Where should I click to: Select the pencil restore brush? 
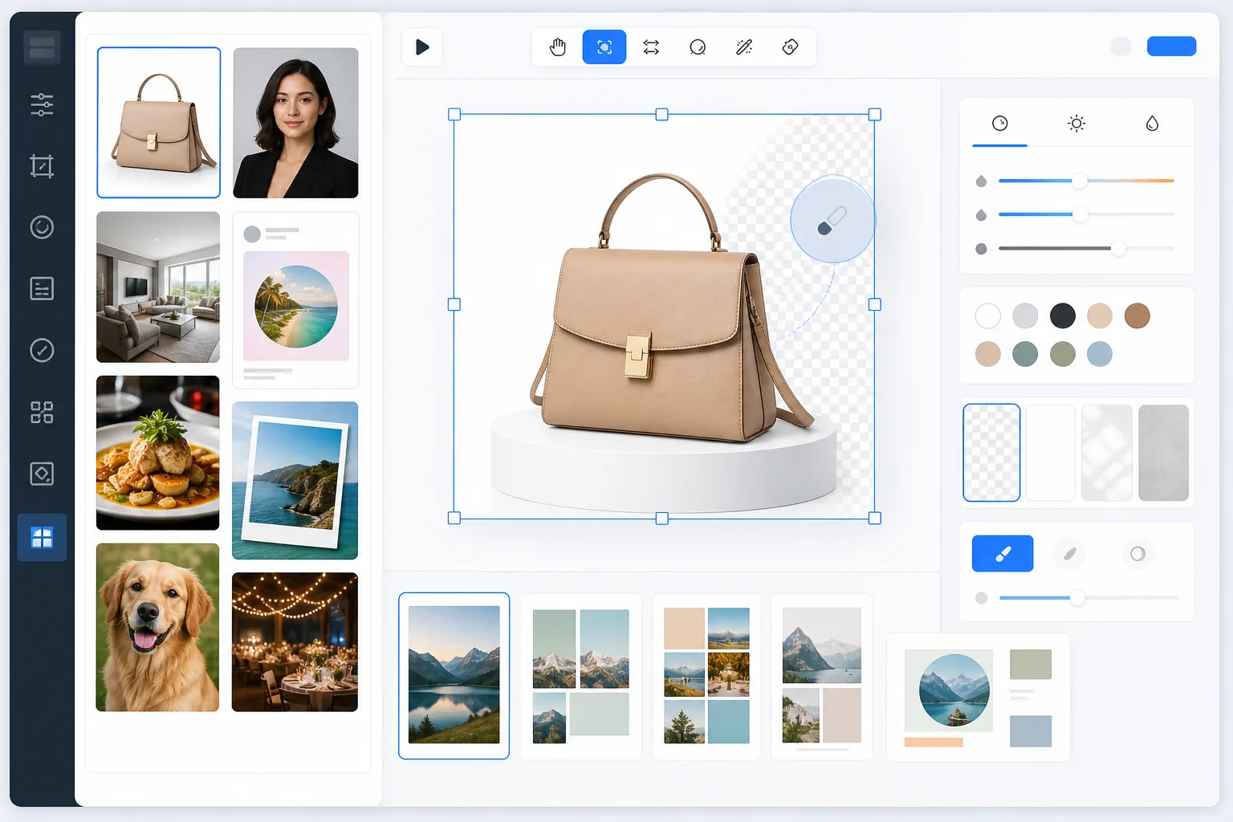1070,554
